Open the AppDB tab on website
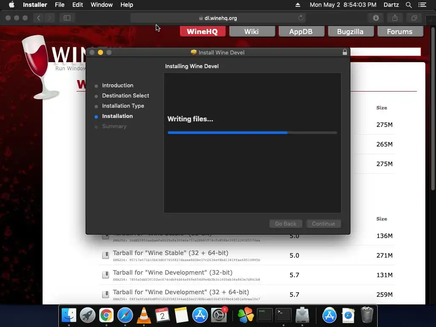 click(x=301, y=32)
